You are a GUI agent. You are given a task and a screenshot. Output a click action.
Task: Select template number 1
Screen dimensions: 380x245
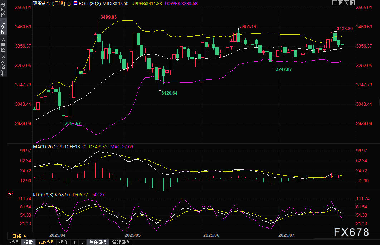click(74, 242)
